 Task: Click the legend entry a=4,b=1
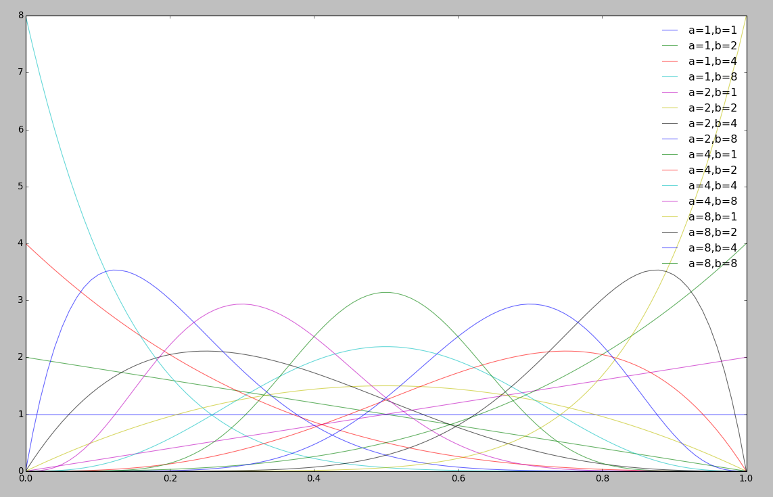699,154
